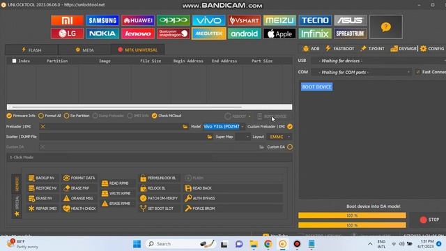The height and width of the screenshot is (251, 446).
Task: Click the BACKUP NV button
Action: (42, 178)
